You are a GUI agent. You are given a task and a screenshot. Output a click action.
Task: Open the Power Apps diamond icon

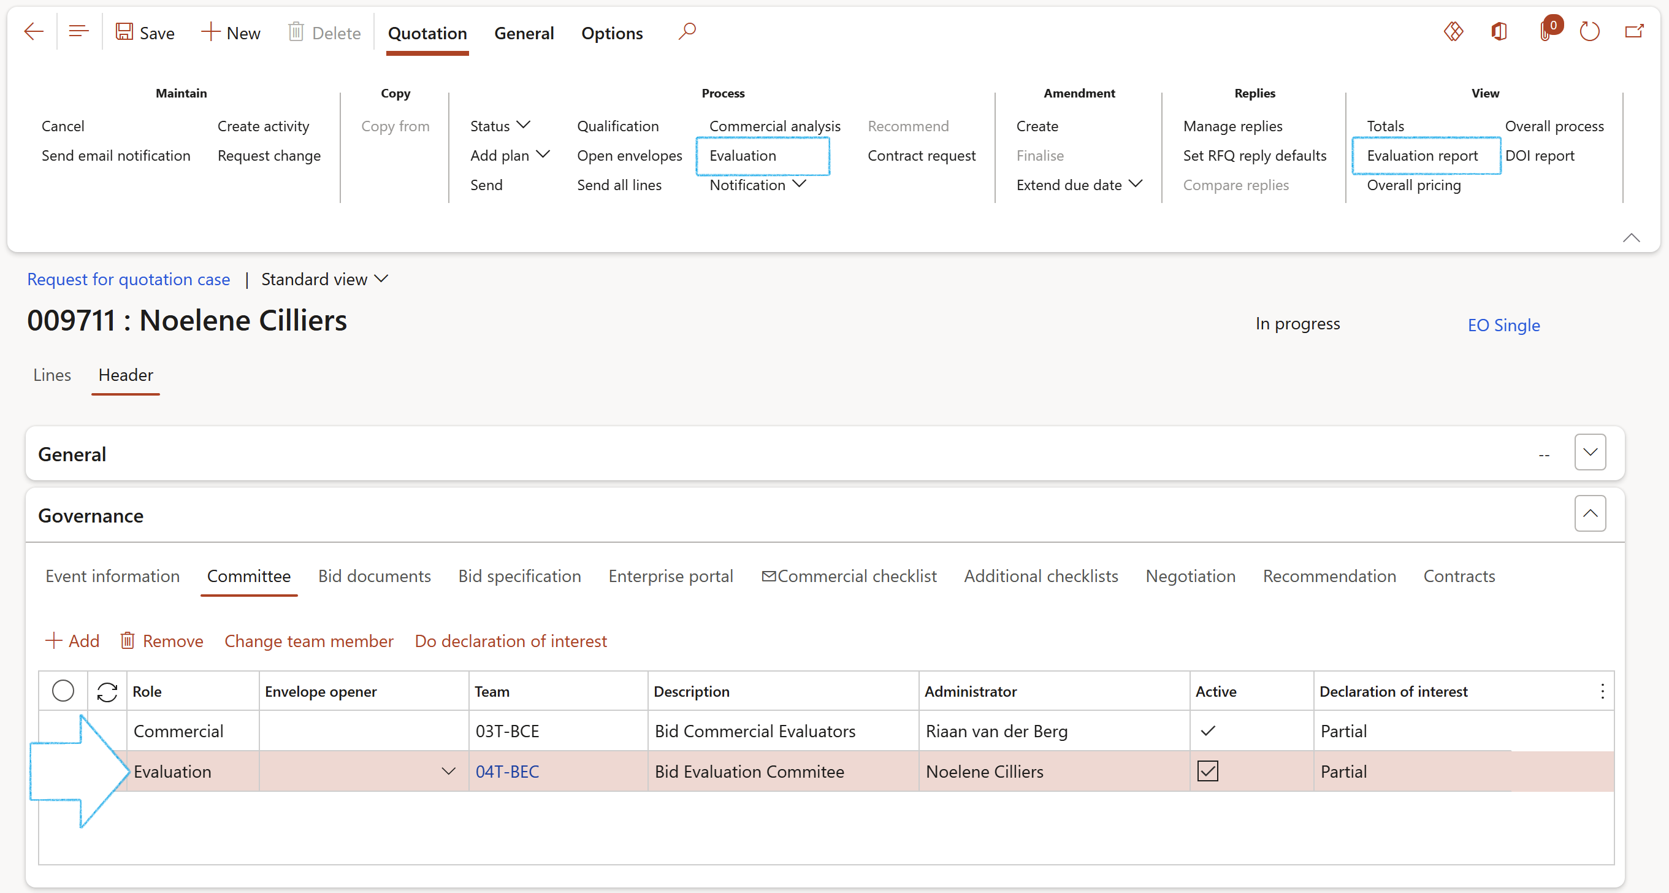[x=1453, y=32]
